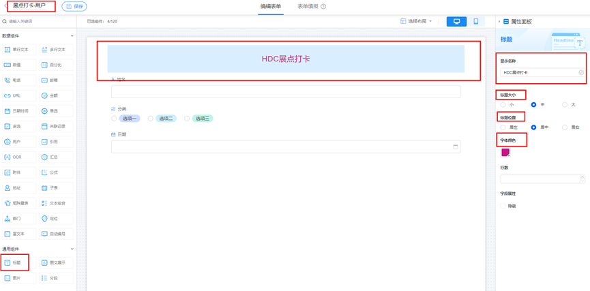Open the 编辑表单 tab

(271, 6)
